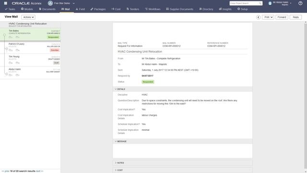Click the HVAC discipline value
The width and height of the screenshot is (307, 173).
coord(145,95)
